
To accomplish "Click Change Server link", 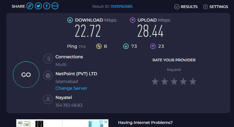I will tap(71, 88).
